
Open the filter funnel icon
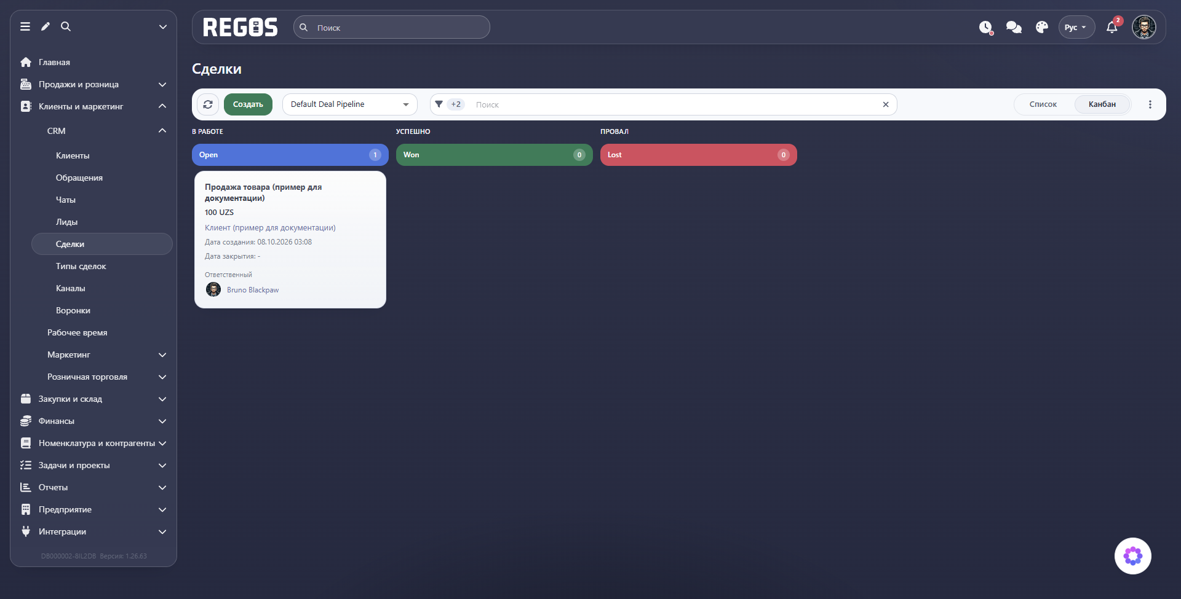click(439, 104)
